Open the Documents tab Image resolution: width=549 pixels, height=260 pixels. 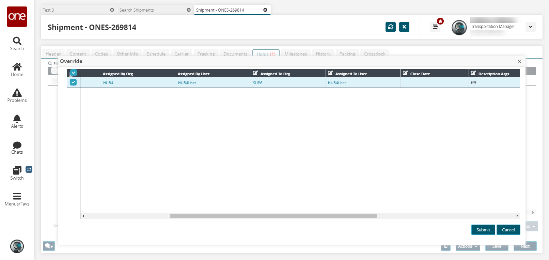click(235, 53)
